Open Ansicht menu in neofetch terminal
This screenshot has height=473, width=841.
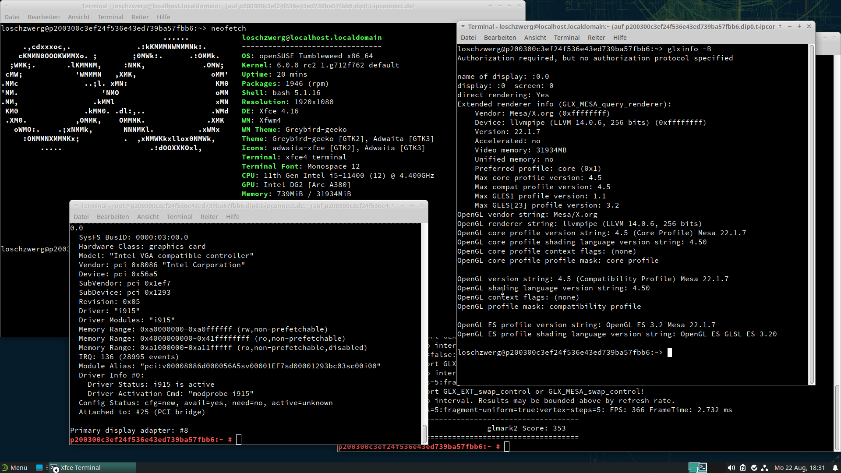coord(79,17)
